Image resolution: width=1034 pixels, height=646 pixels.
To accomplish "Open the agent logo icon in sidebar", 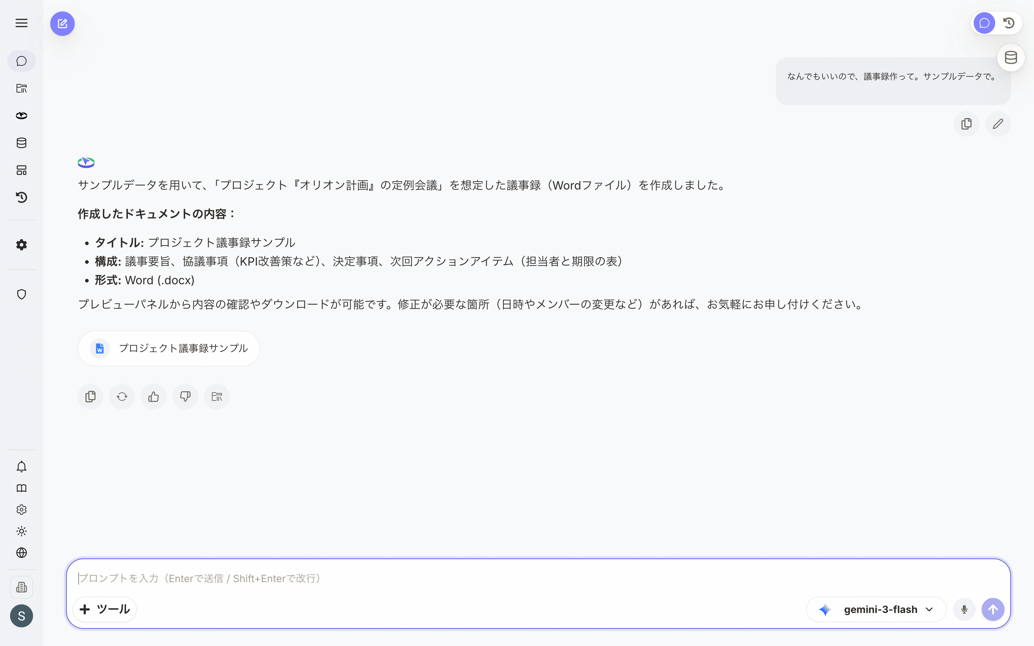I will point(22,116).
